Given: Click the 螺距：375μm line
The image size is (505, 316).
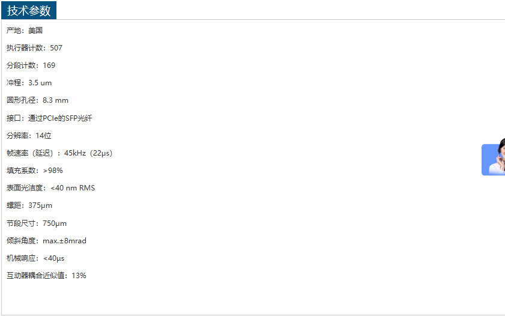Looking at the screenshot, I should (29, 205).
